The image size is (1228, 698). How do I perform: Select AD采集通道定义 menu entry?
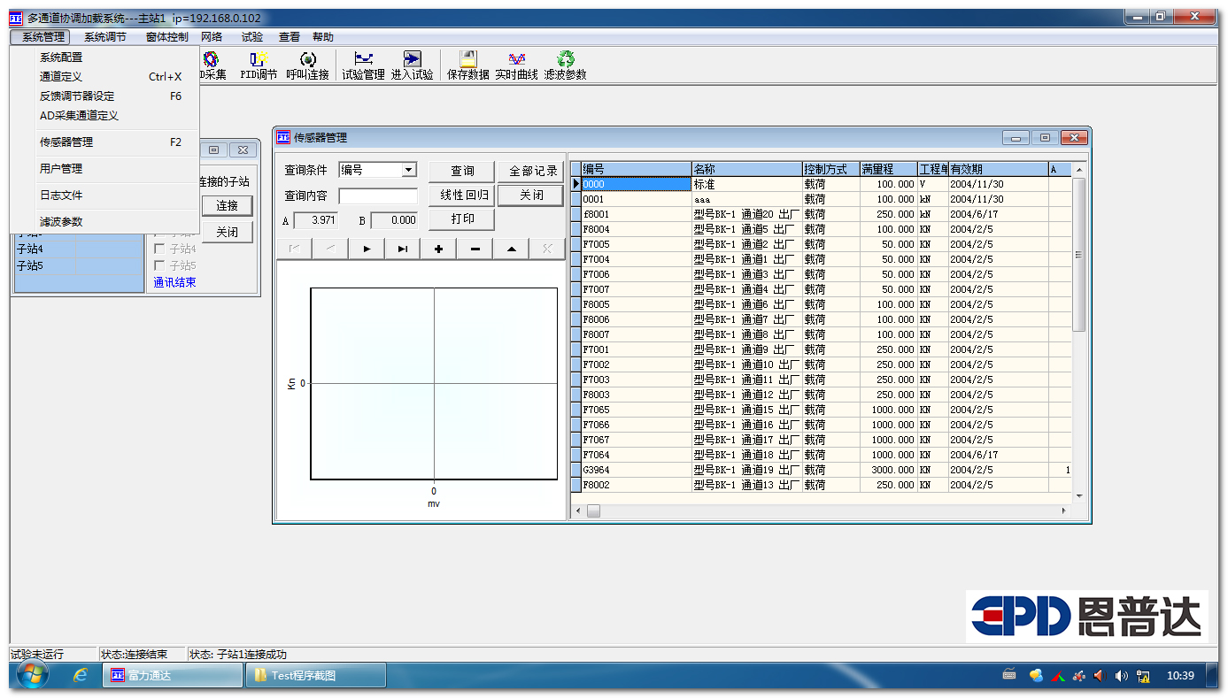(105, 116)
